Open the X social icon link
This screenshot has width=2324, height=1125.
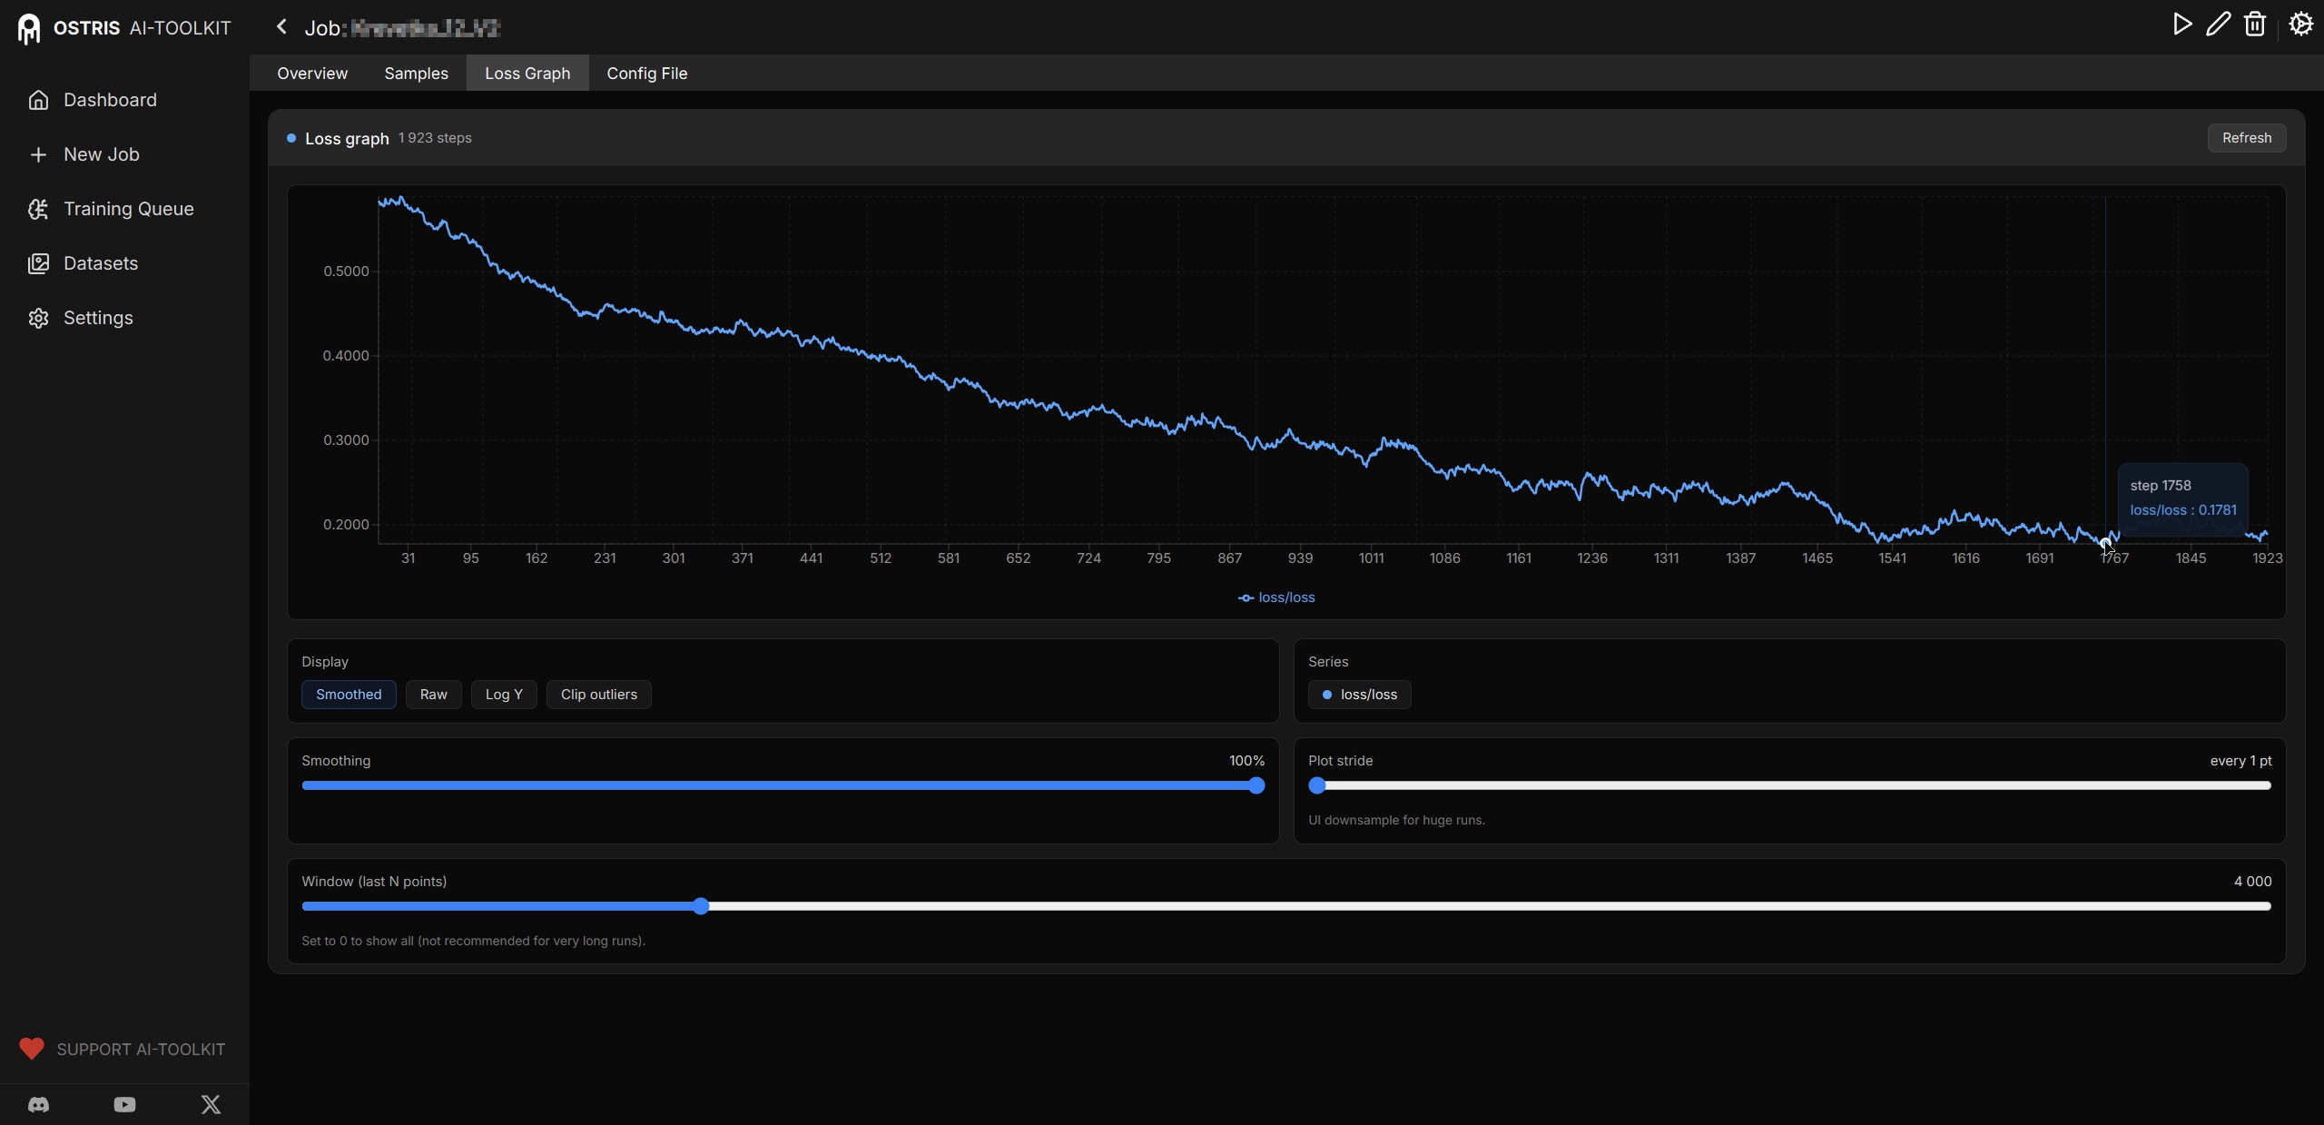coord(211,1104)
